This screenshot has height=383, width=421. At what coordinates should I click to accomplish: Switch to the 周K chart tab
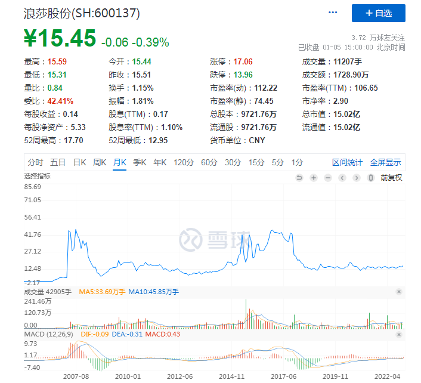[x=100, y=162]
